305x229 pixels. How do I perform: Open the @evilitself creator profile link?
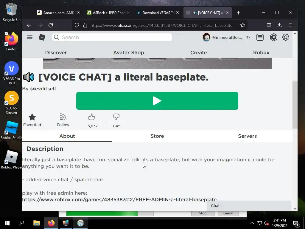(43, 89)
